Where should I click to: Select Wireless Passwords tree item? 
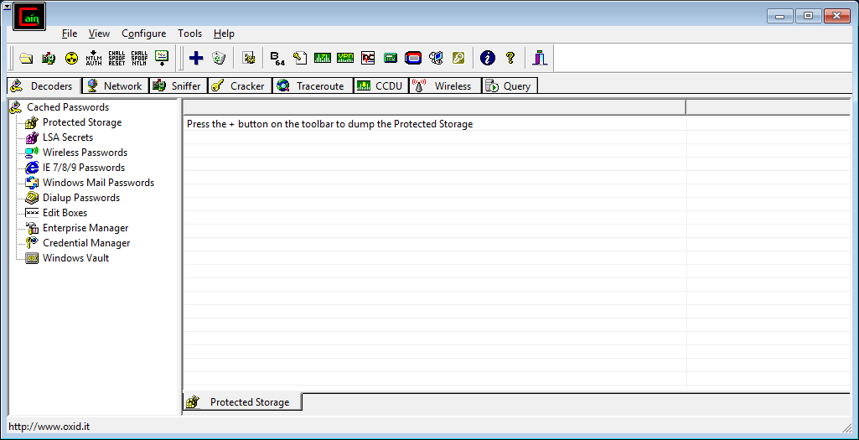(85, 153)
